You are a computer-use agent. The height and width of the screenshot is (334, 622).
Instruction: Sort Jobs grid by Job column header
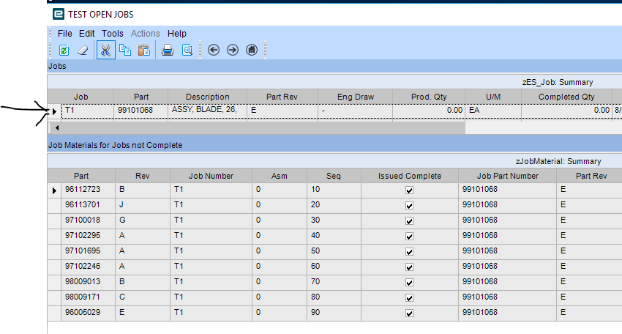(x=81, y=97)
